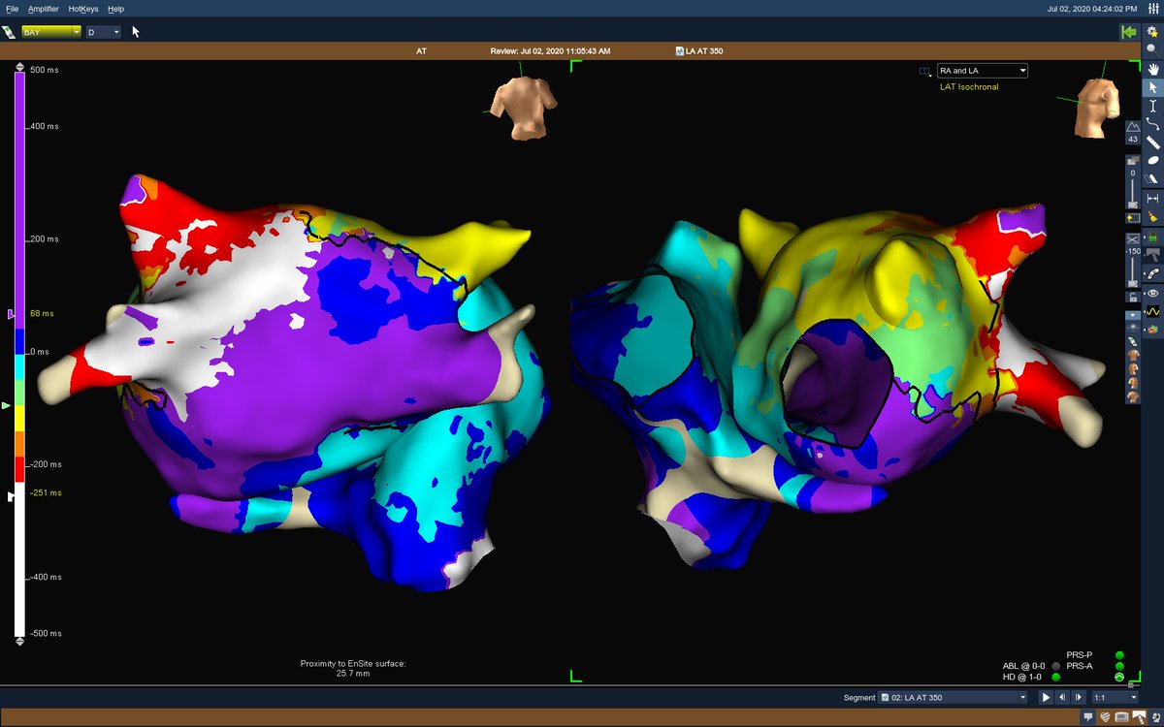The image size is (1164, 727).
Task: Expand the D selector dropdown
Action: click(x=104, y=32)
